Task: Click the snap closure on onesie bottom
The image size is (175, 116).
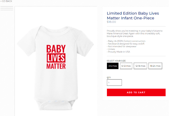Action: (56, 101)
